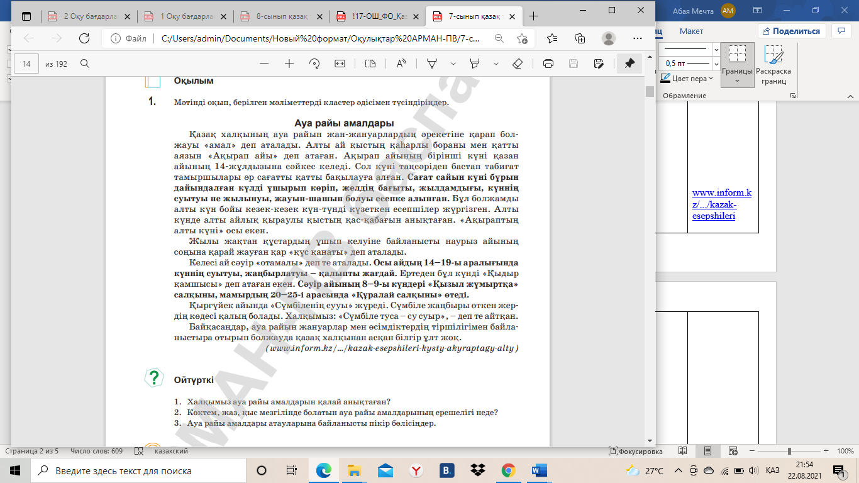Reload the PDF page in Edge
Screen dimensions: 859x483
click(x=84, y=38)
